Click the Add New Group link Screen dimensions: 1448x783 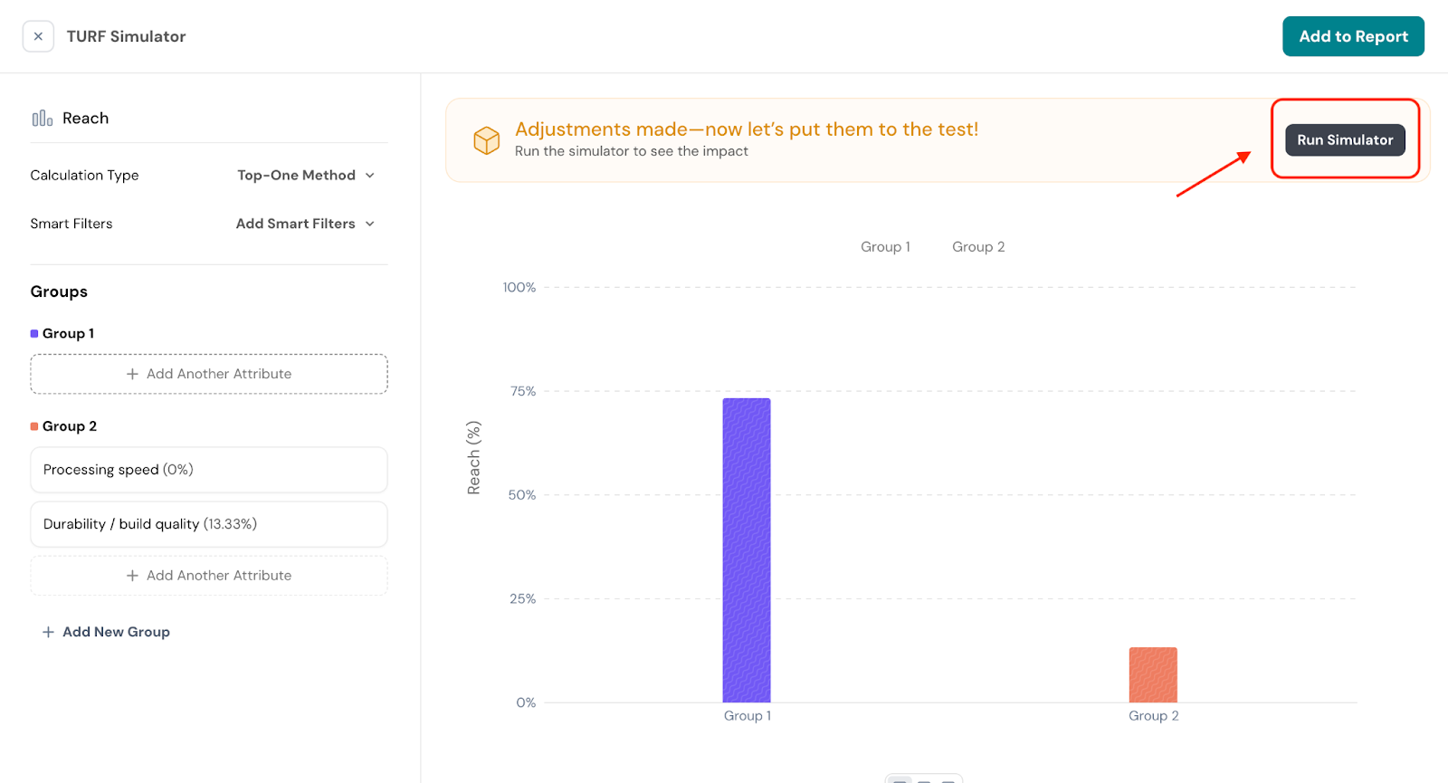116,632
